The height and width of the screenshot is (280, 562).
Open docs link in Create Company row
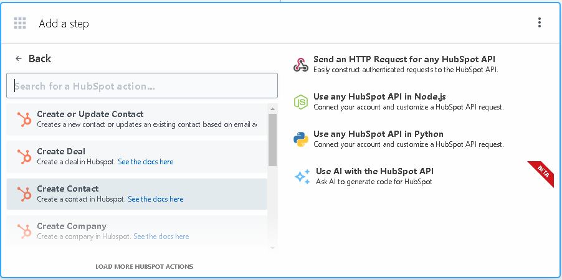tap(161, 236)
